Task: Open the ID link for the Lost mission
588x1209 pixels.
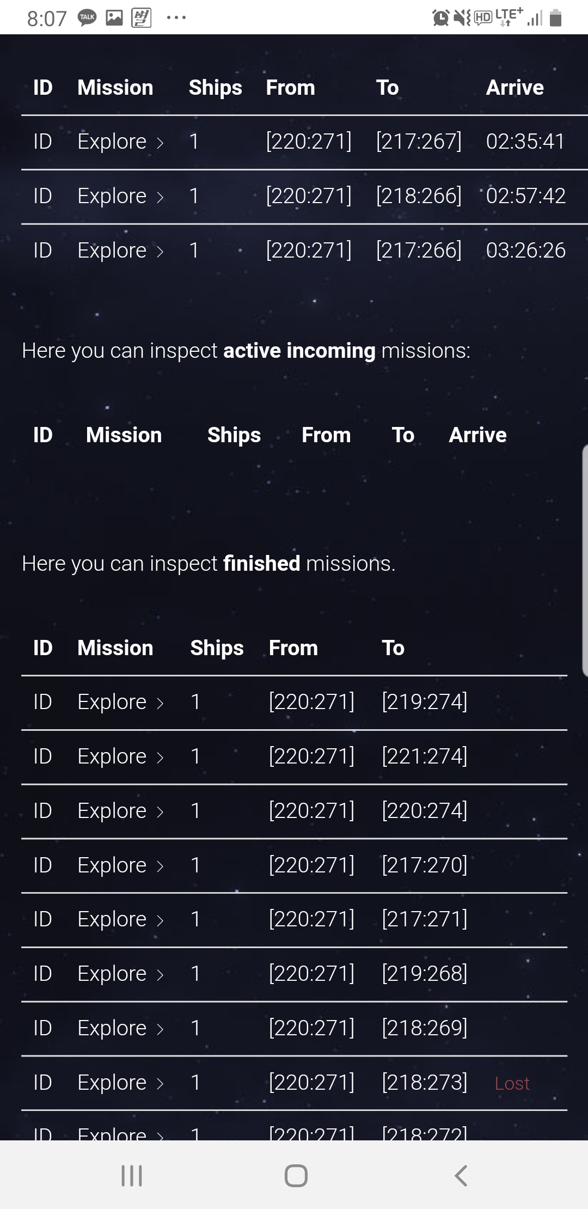Action: pyautogui.click(x=42, y=1083)
